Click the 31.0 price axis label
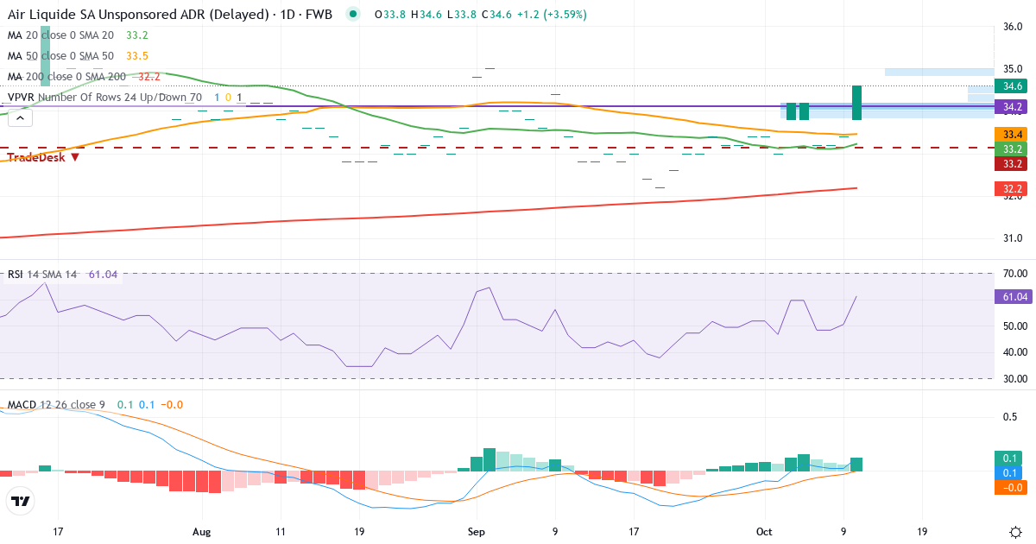The width and height of the screenshot is (1036, 544). tap(1013, 238)
